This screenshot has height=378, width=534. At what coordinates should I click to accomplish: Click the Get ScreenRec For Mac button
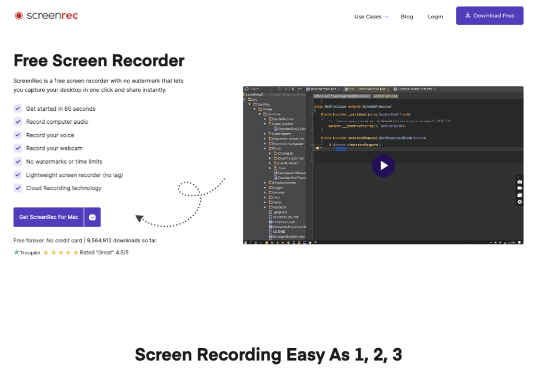[49, 217]
